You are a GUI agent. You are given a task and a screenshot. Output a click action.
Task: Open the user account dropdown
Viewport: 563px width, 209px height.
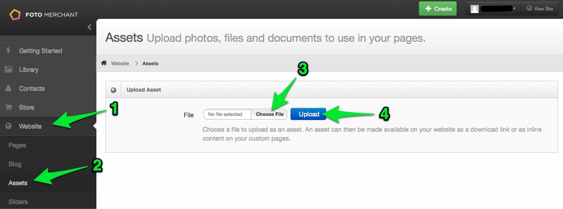tap(493, 9)
